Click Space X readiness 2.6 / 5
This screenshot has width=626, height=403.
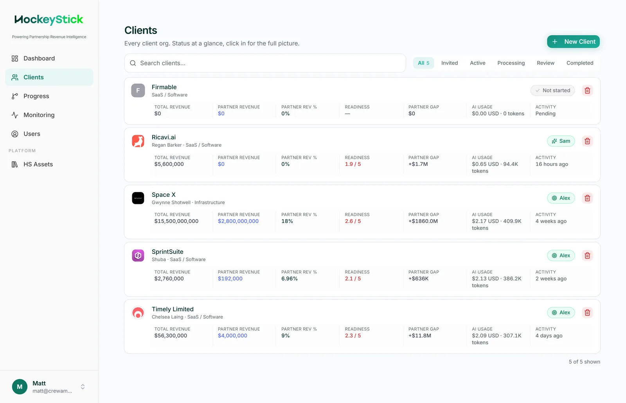353,221
